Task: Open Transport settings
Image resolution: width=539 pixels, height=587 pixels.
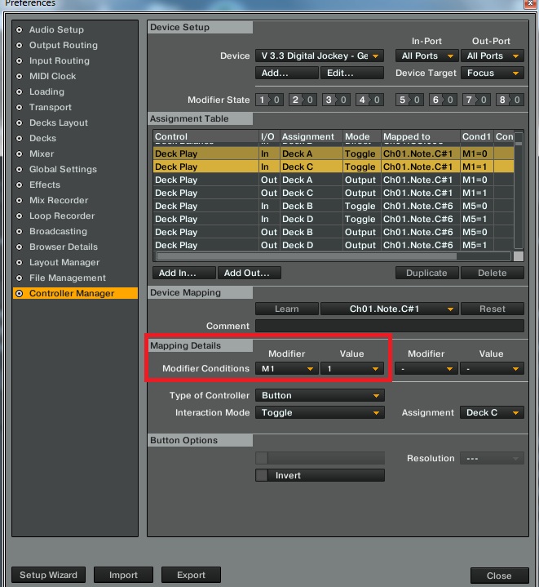Action: point(50,108)
